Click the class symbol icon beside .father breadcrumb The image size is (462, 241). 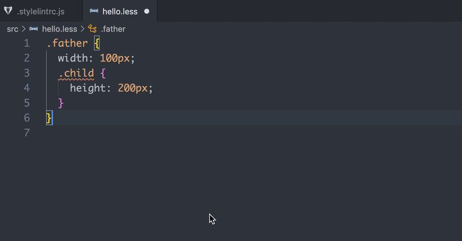pyautogui.click(x=92, y=29)
